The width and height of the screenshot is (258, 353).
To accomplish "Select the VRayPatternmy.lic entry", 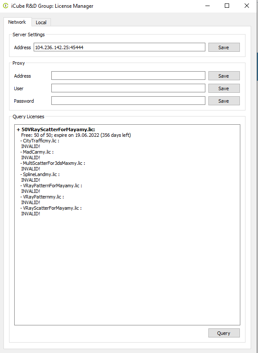I will coord(42,197).
